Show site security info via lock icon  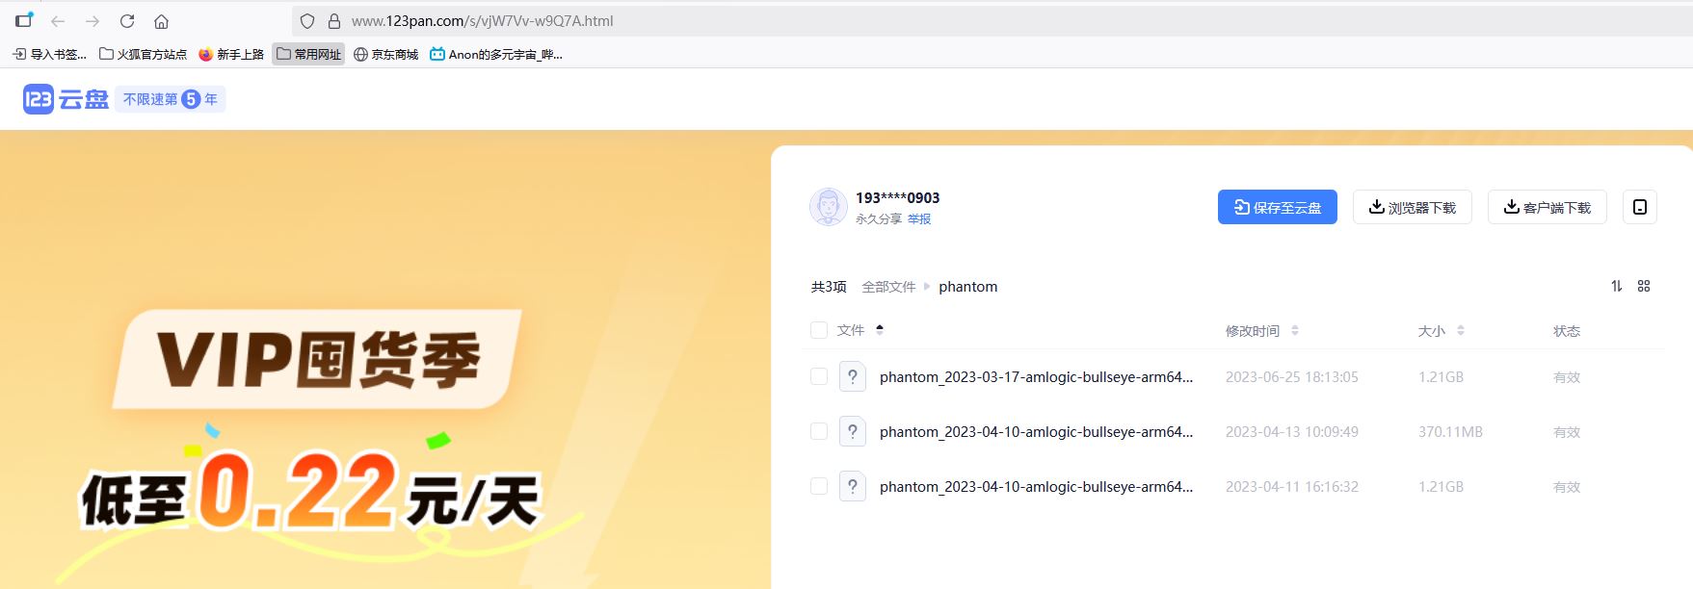tap(334, 21)
